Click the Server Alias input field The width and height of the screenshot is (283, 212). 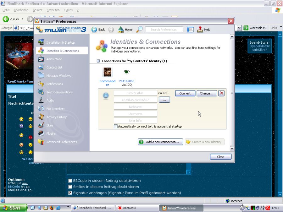pos(135,93)
